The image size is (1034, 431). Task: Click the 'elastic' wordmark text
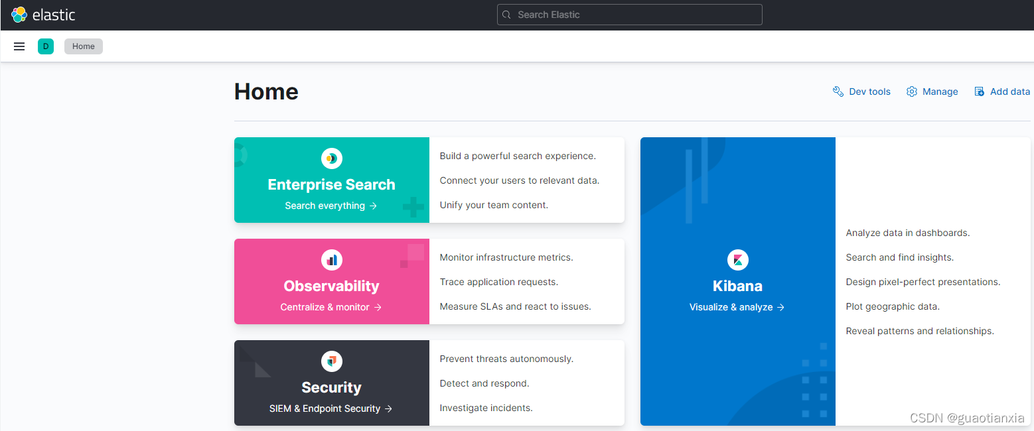[54, 15]
